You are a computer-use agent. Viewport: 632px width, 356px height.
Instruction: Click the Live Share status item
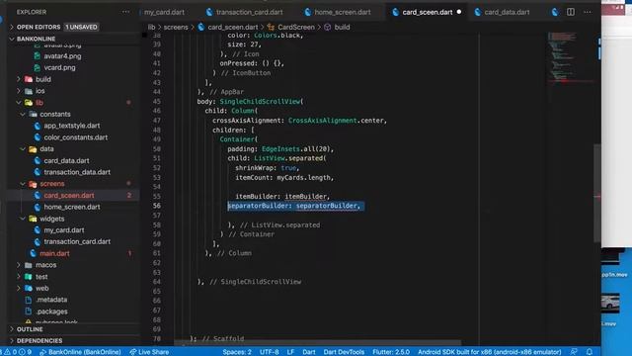[149, 352]
